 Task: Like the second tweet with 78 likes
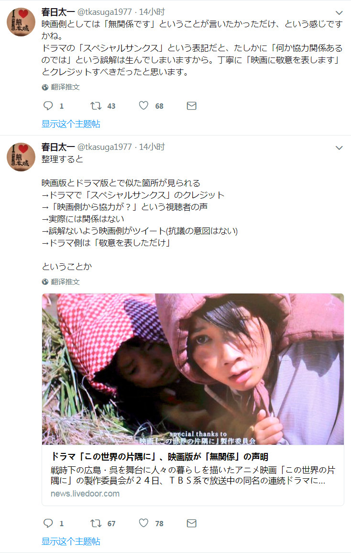pyautogui.click(x=143, y=523)
